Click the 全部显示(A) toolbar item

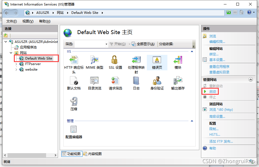(143, 44)
